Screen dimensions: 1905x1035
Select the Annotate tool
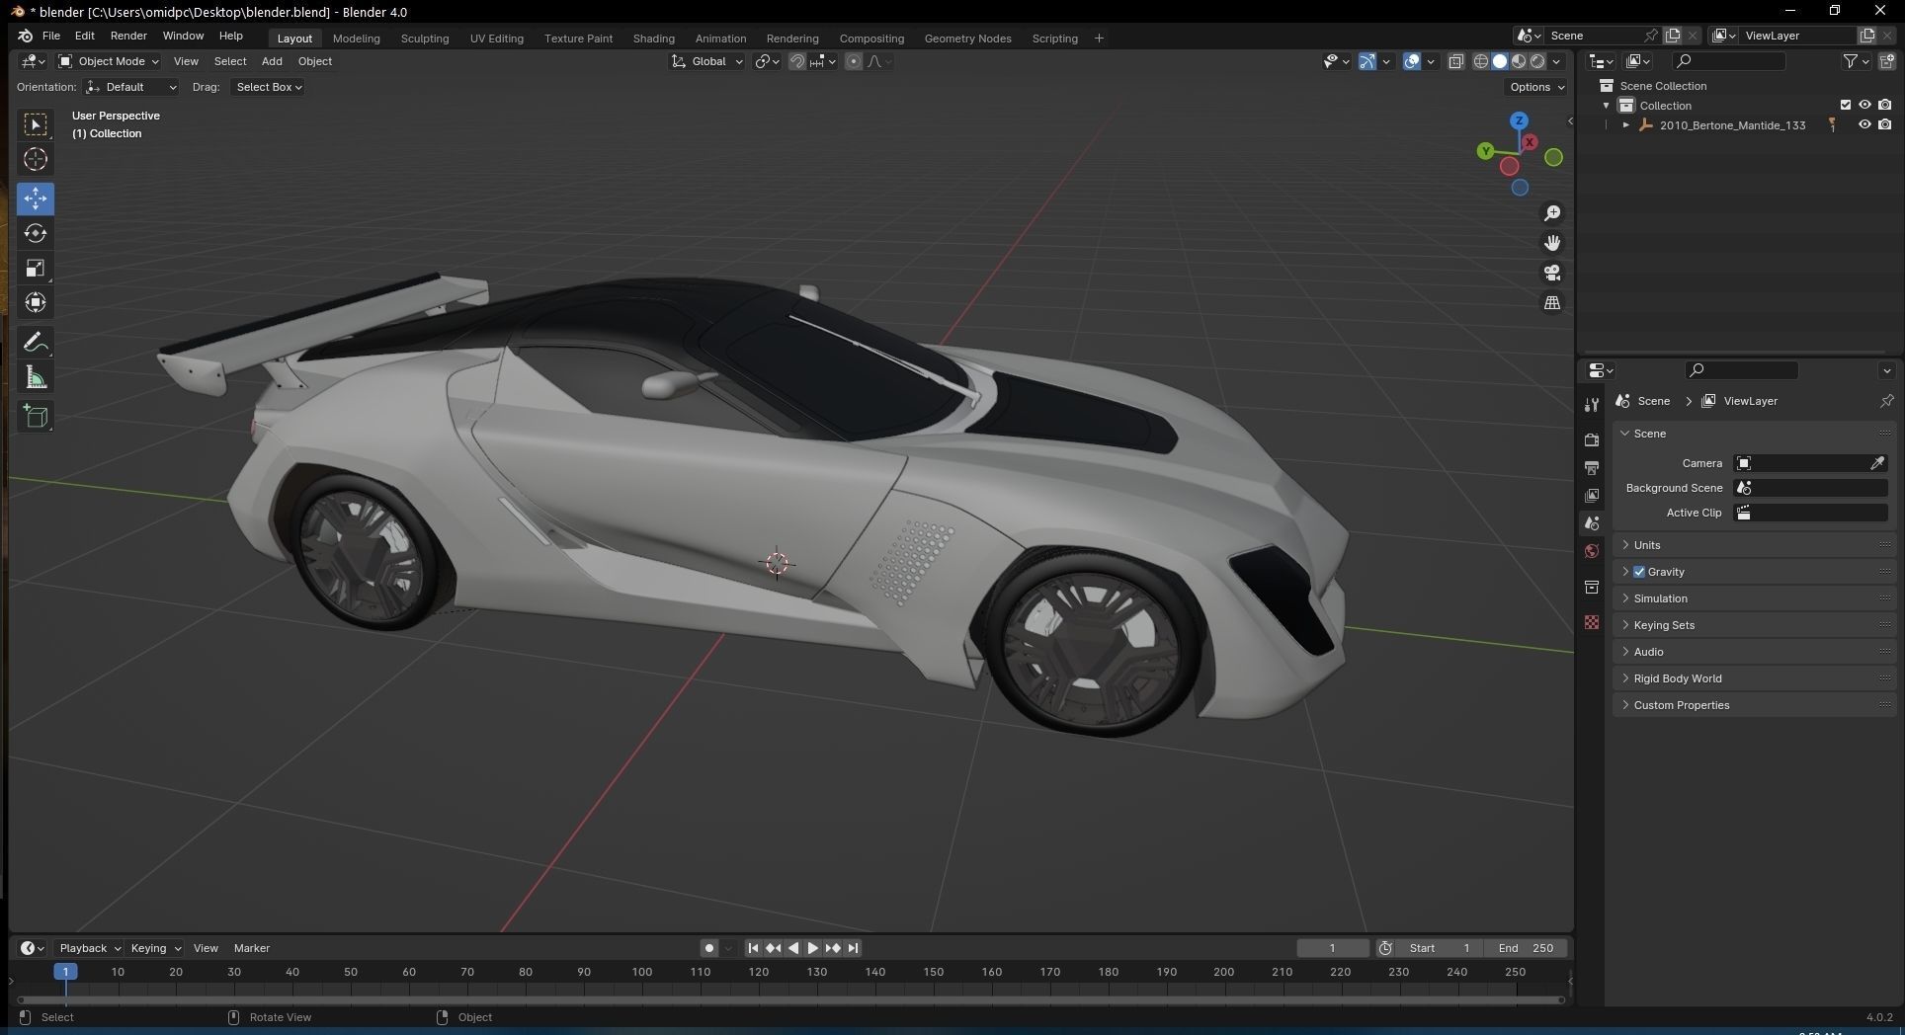pos(36,343)
